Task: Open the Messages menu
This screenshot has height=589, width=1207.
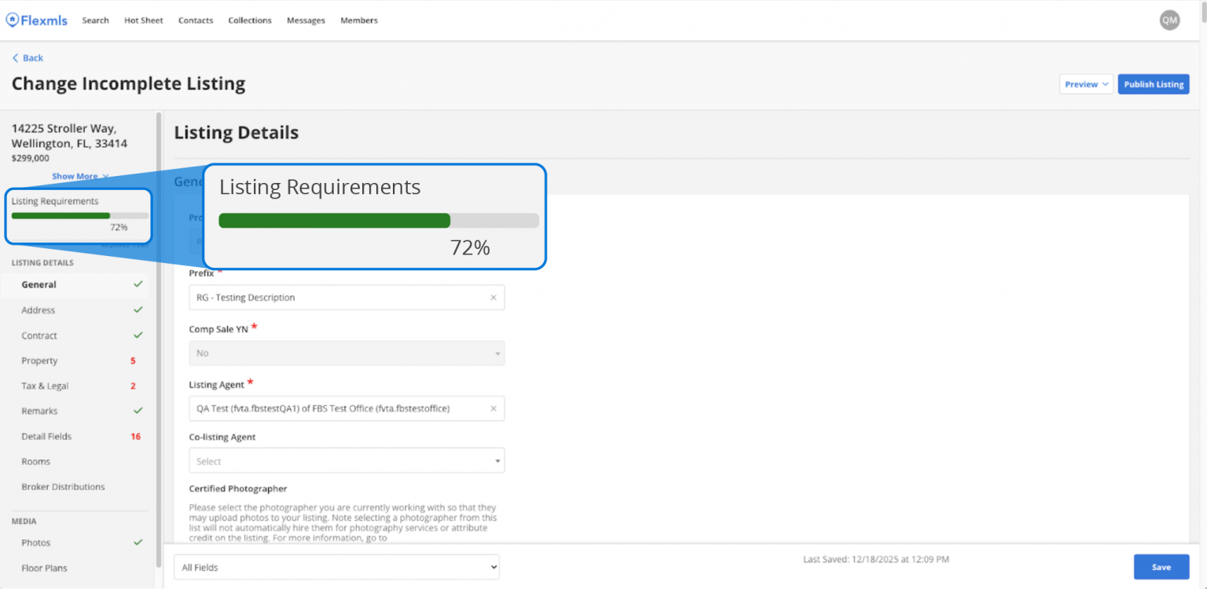Action: click(306, 20)
